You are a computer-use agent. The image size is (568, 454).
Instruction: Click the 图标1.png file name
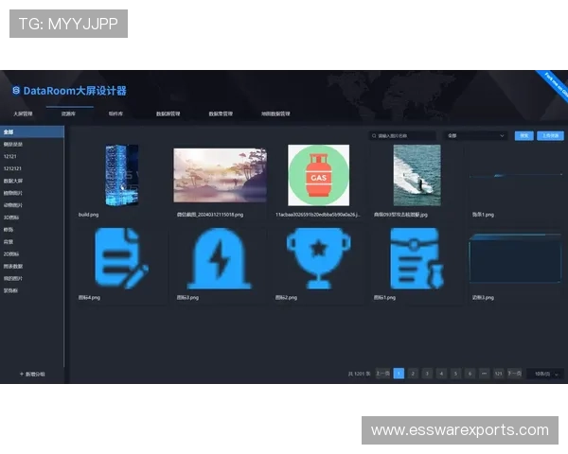pos(384,298)
